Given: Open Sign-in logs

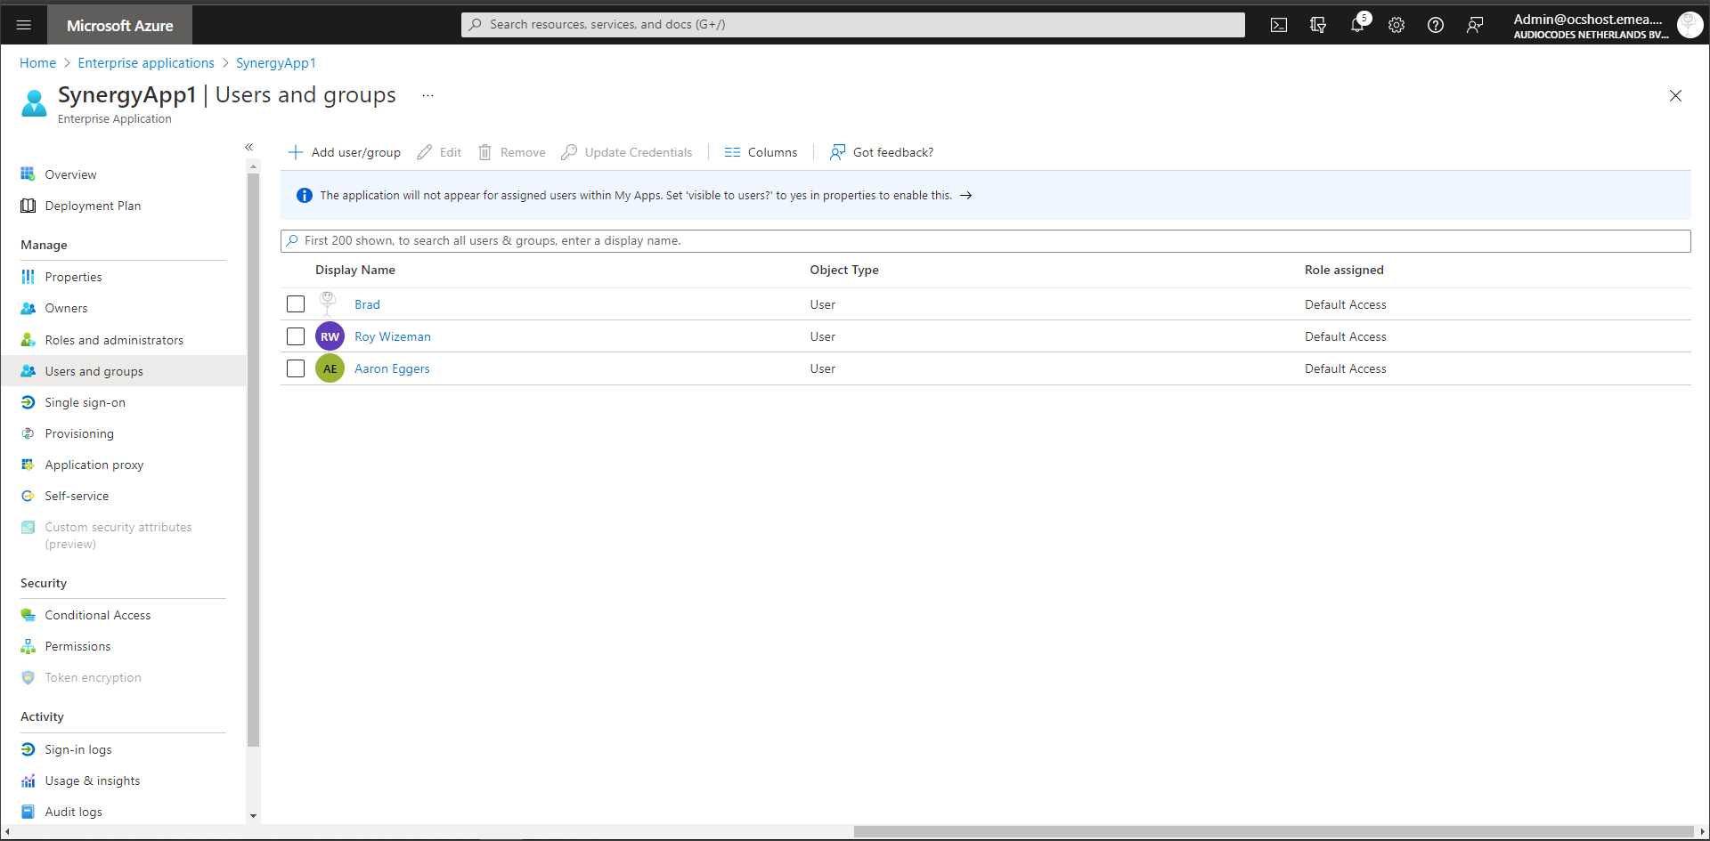Looking at the screenshot, I should pos(78,749).
